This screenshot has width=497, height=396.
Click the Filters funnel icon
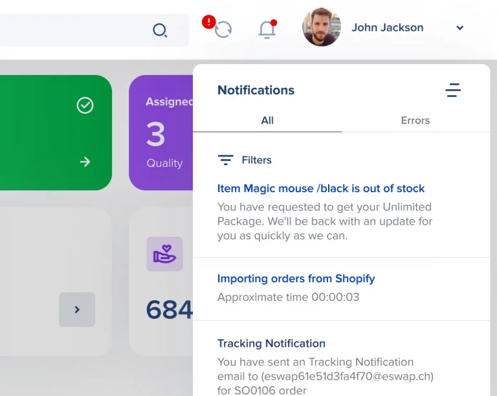tap(225, 160)
